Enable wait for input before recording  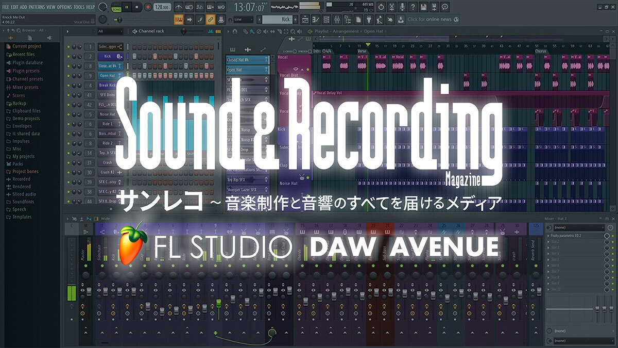point(189,7)
